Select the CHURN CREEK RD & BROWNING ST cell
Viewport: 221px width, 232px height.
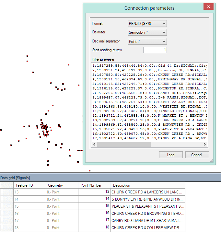pyautogui.click(x=148, y=213)
